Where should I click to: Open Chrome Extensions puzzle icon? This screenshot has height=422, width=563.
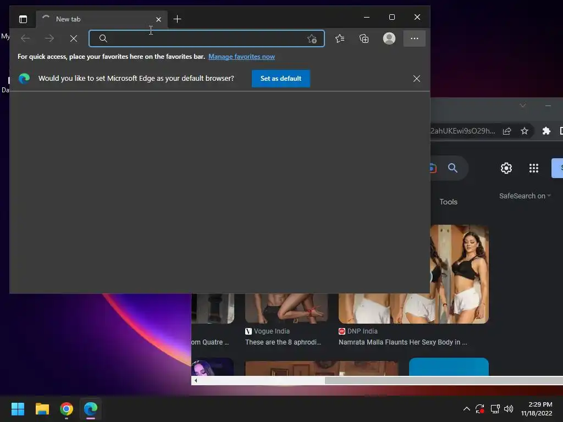click(x=547, y=131)
